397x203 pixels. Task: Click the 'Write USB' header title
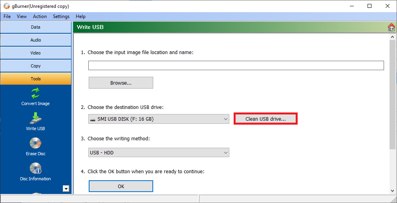coord(90,27)
